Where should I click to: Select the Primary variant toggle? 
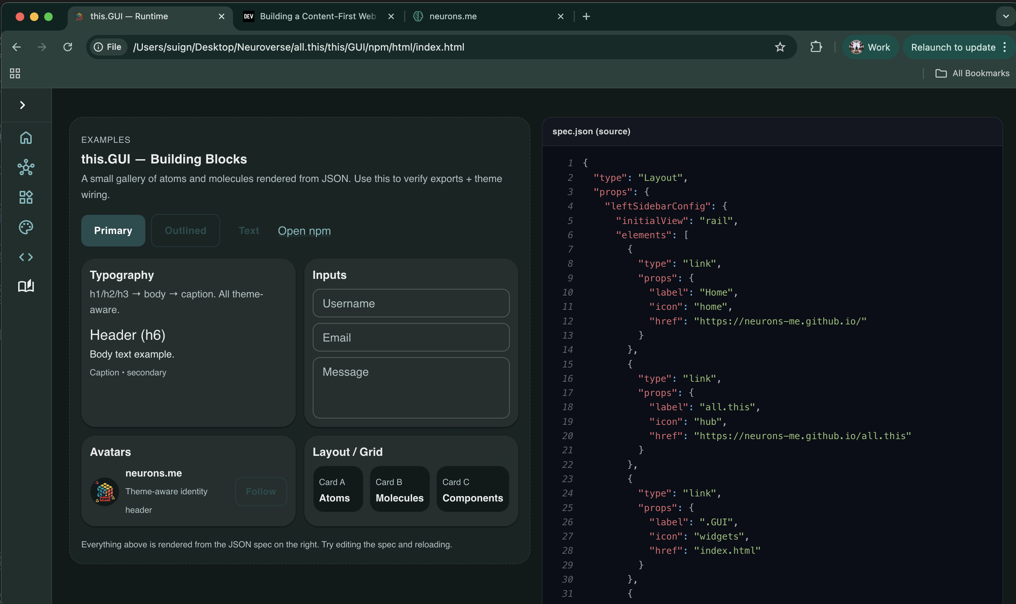click(113, 230)
